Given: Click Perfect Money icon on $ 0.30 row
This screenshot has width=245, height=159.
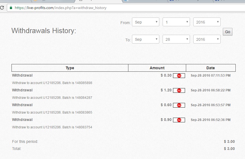Looking at the screenshot, I should coord(179,76).
